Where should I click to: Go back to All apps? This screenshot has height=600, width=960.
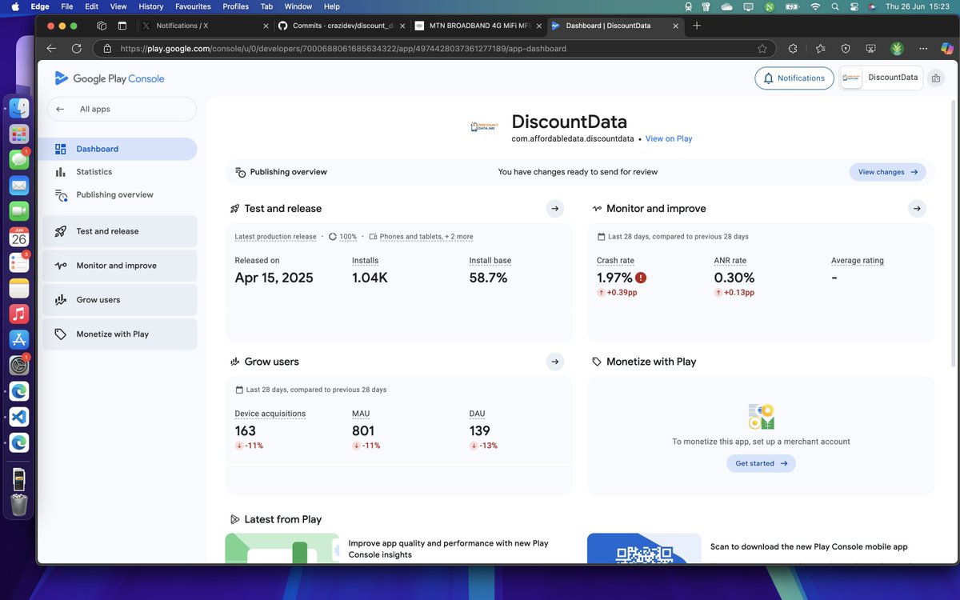click(122, 109)
